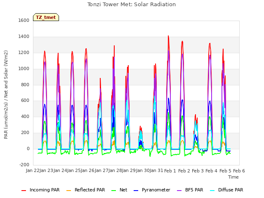This screenshot has width=264, height=198.
Task: Click the orange Reflected PAR legend swatch
Action: point(69,191)
